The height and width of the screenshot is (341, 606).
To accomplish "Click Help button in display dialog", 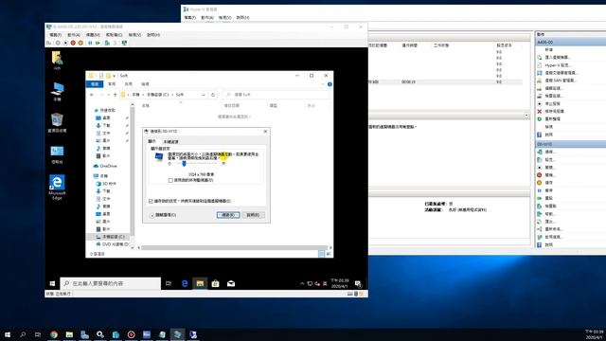I will (x=253, y=215).
